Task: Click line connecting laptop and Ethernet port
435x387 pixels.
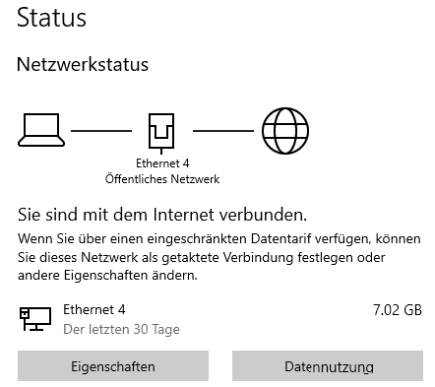Action: (101, 131)
